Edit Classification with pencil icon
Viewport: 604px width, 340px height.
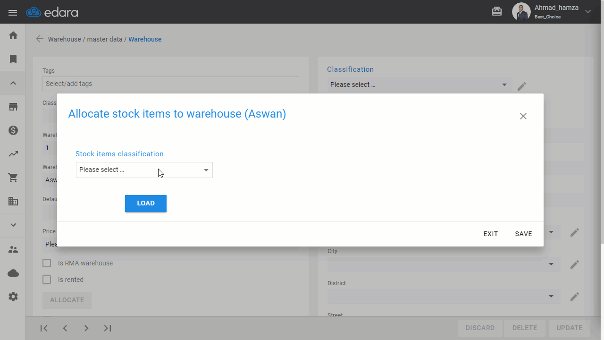click(521, 86)
